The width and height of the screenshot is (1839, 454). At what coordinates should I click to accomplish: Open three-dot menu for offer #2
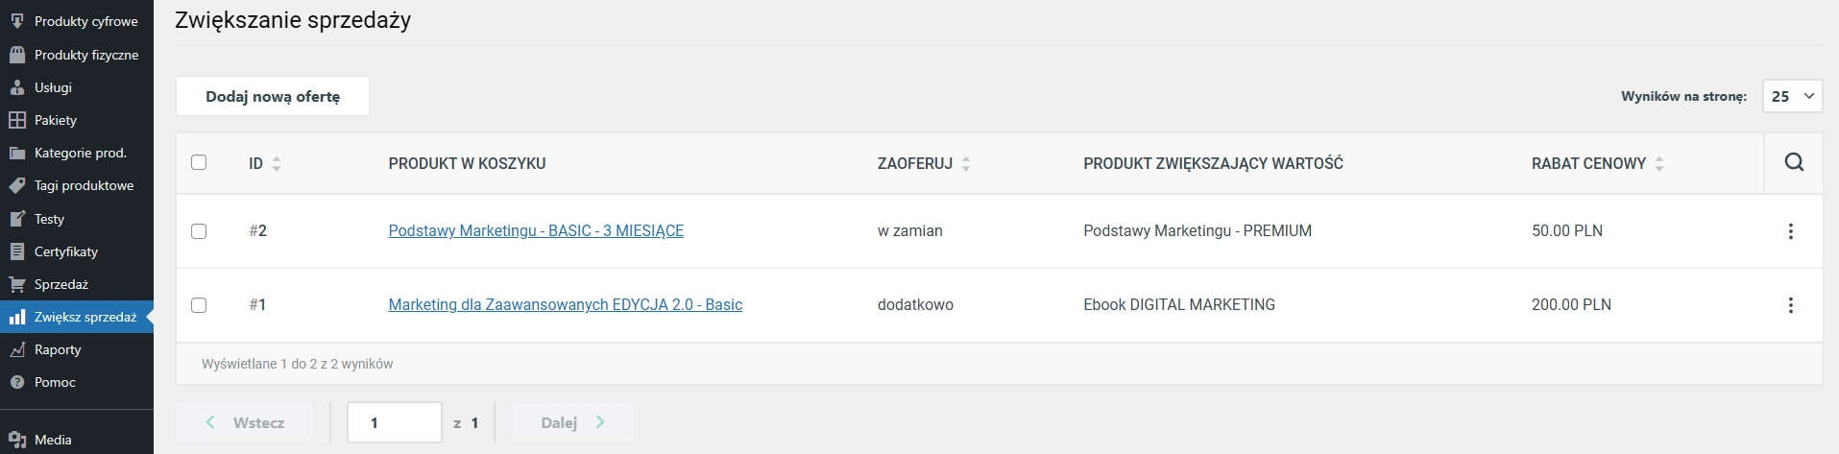(1790, 231)
